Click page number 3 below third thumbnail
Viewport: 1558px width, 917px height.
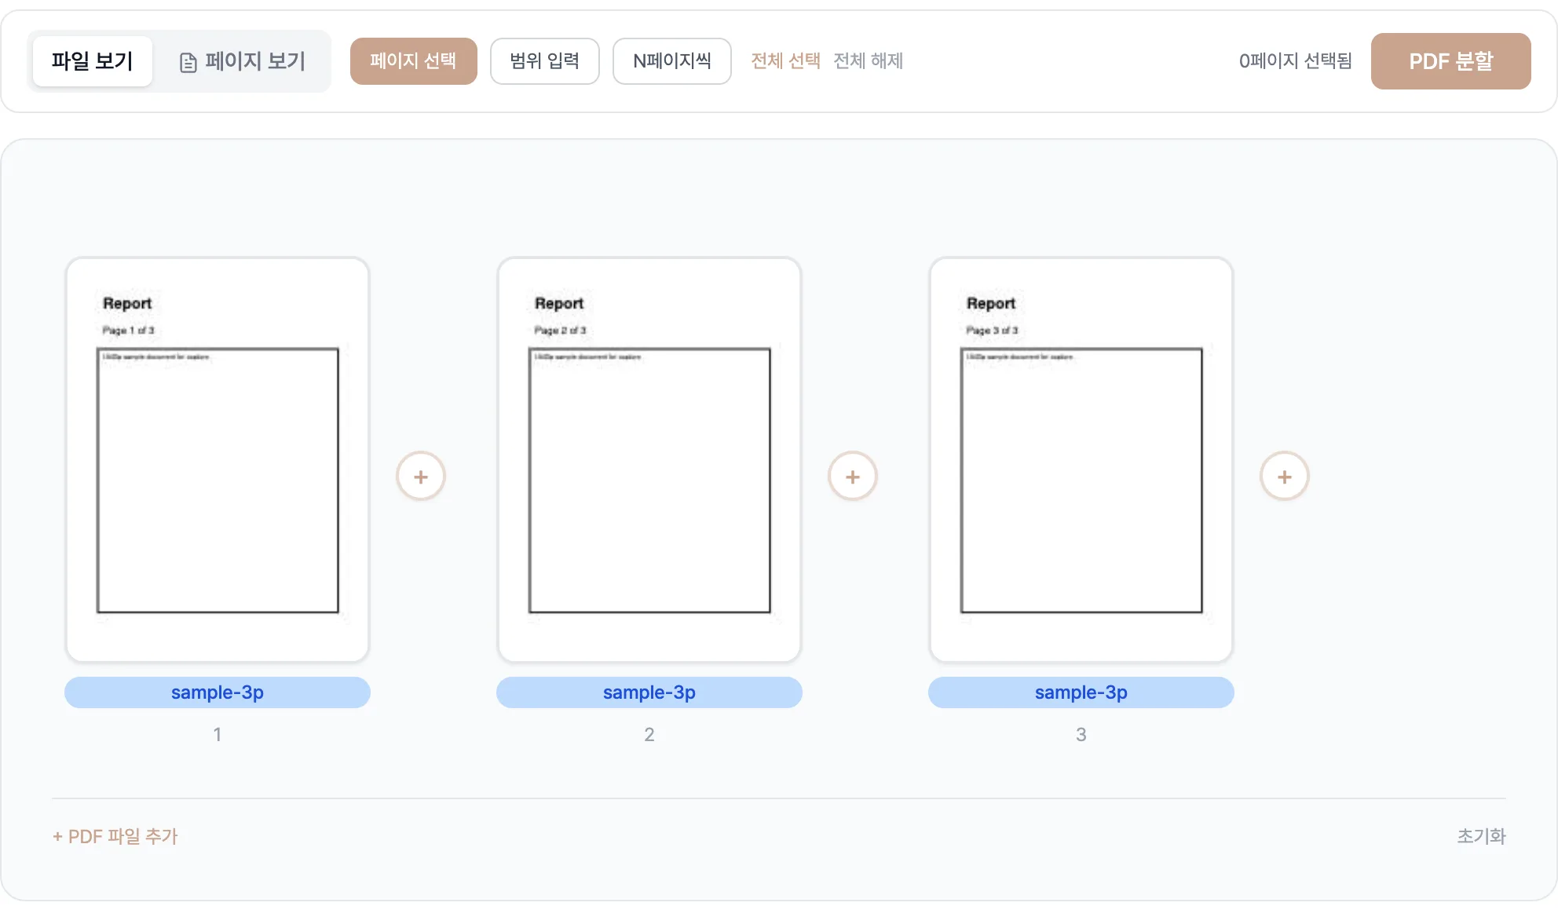click(1081, 735)
